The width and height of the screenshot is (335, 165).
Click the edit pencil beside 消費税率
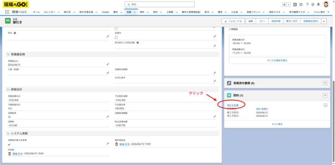pyautogui.click(x=108, y=116)
